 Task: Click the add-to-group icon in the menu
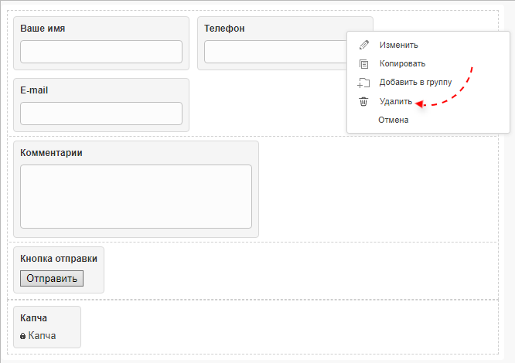[x=364, y=83]
